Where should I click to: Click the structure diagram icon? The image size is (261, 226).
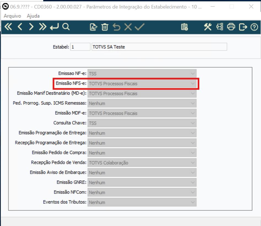[x=219, y=27]
